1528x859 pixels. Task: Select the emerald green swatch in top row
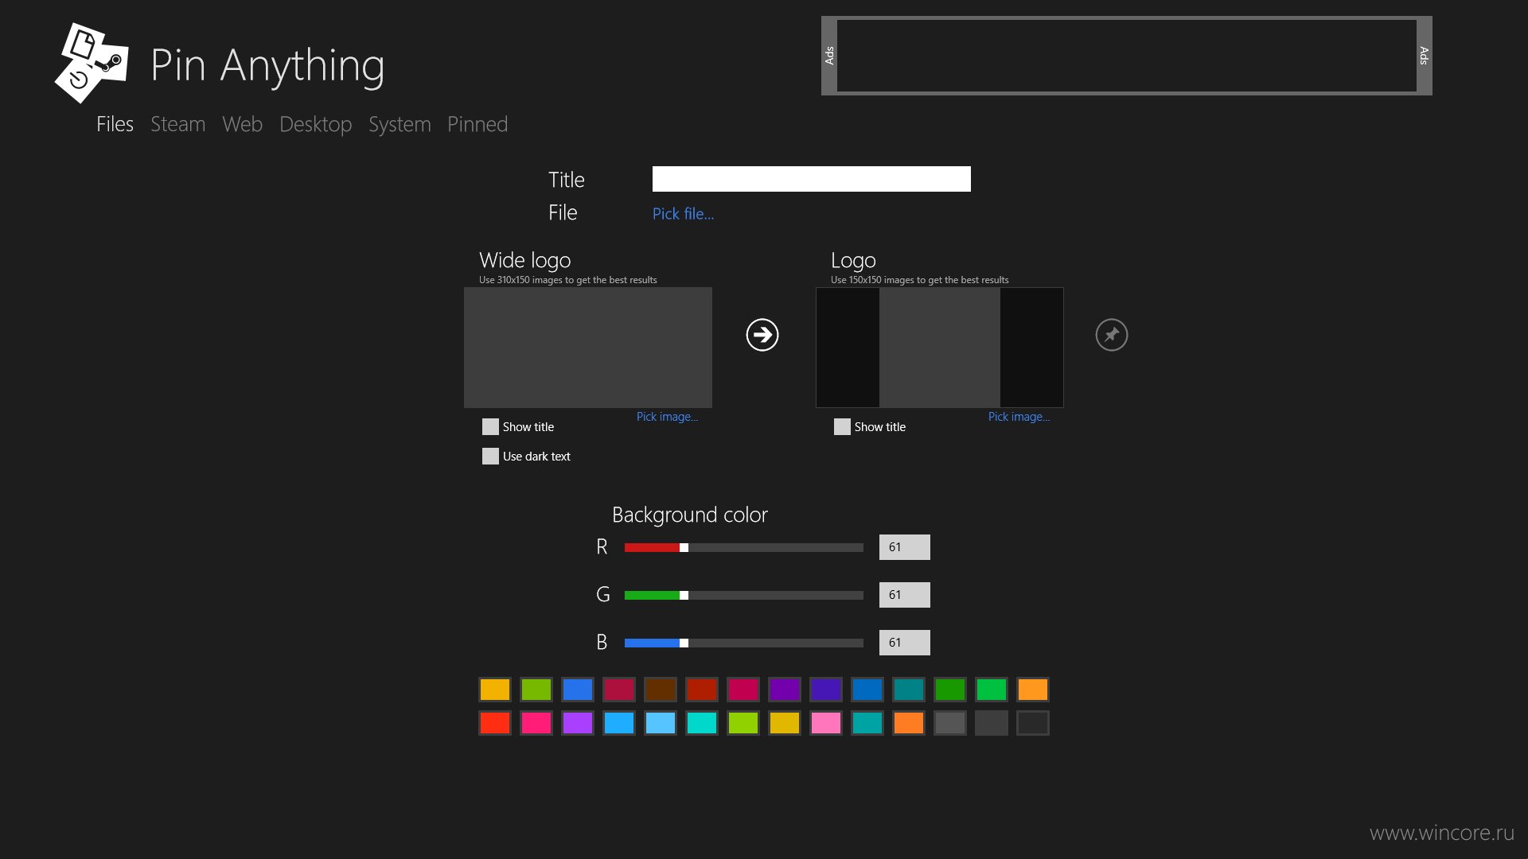tap(992, 690)
